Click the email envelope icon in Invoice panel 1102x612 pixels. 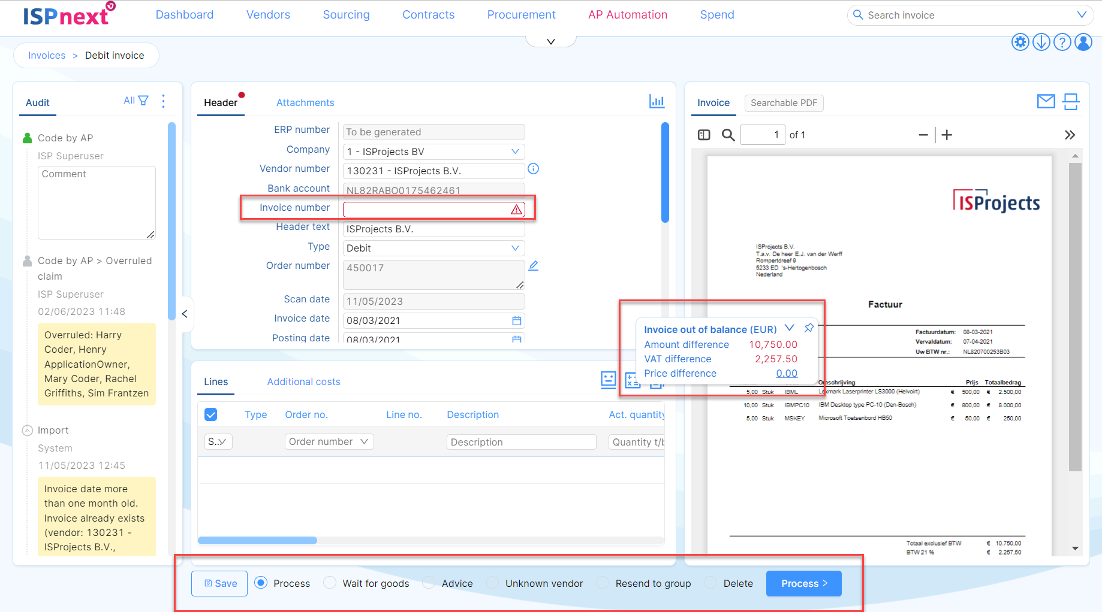pyautogui.click(x=1046, y=101)
